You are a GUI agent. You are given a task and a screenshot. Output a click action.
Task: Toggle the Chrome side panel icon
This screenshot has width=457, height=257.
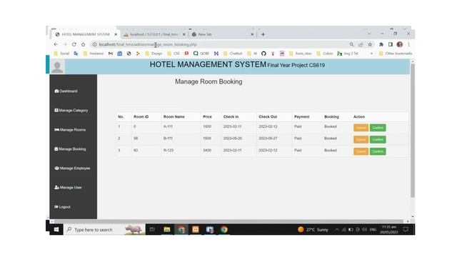tap(391, 44)
